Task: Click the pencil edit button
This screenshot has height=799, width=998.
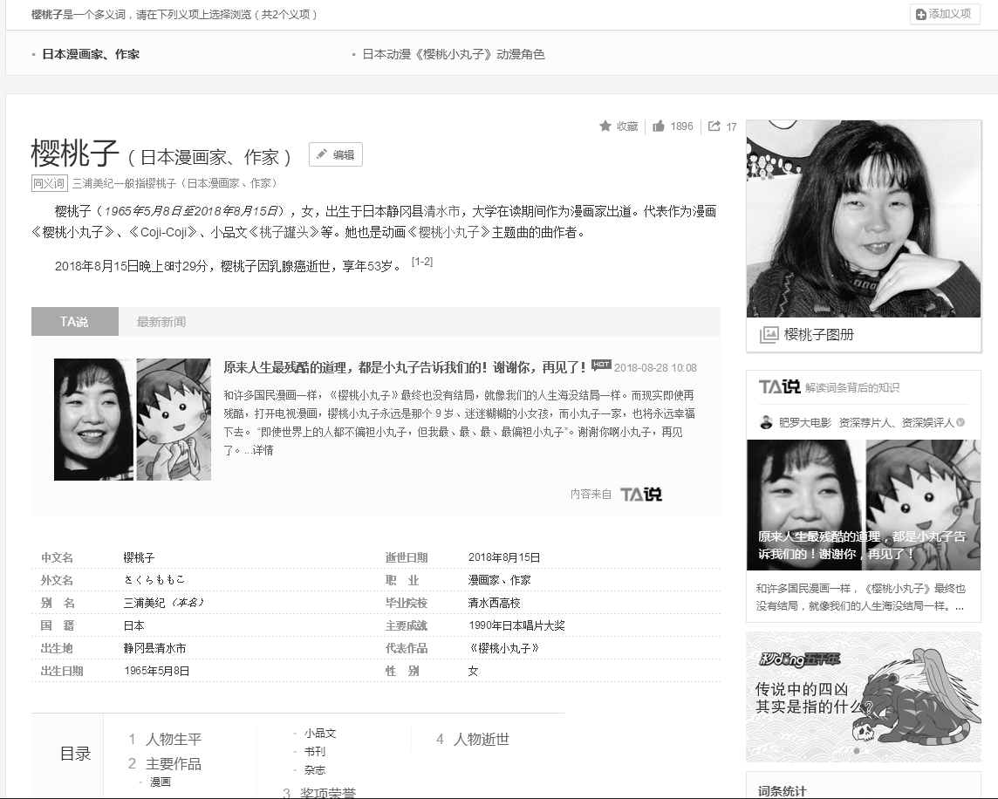Action: (x=335, y=154)
